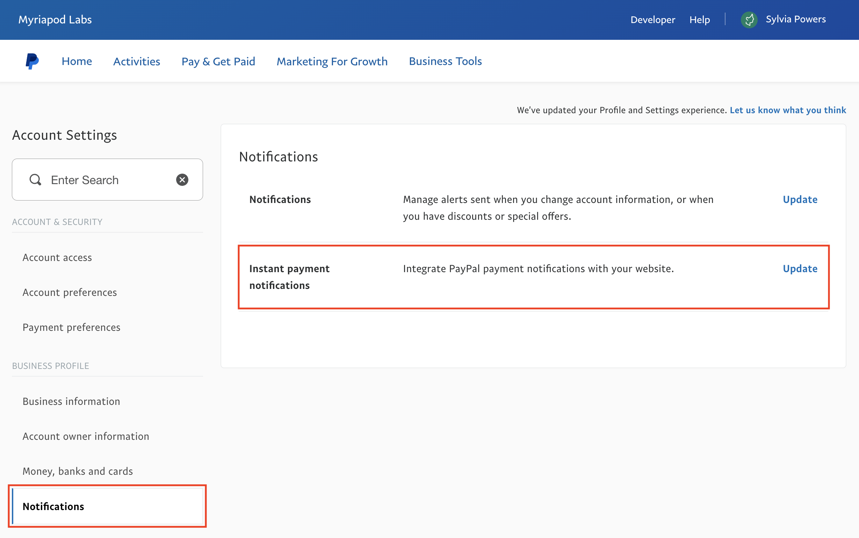Open Business information settings
Screen dimensions: 859x538
(x=71, y=401)
